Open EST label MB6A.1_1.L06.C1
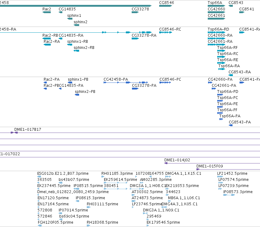Image resolution: width=260 pixels, height=227 pixels. point(184,198)
